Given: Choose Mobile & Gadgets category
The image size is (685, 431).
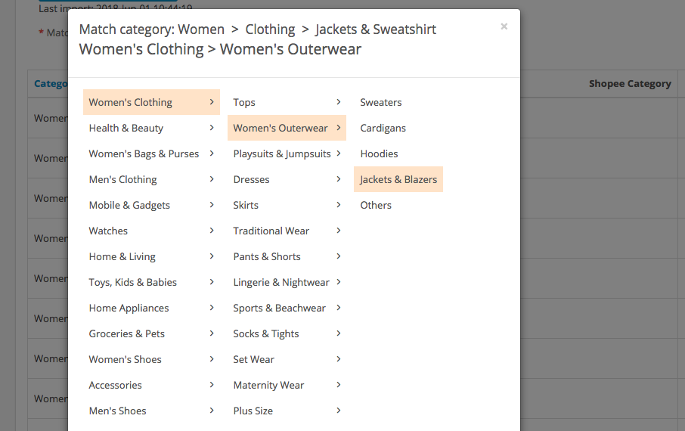Looking at the screenshot, I should [129, 205].
